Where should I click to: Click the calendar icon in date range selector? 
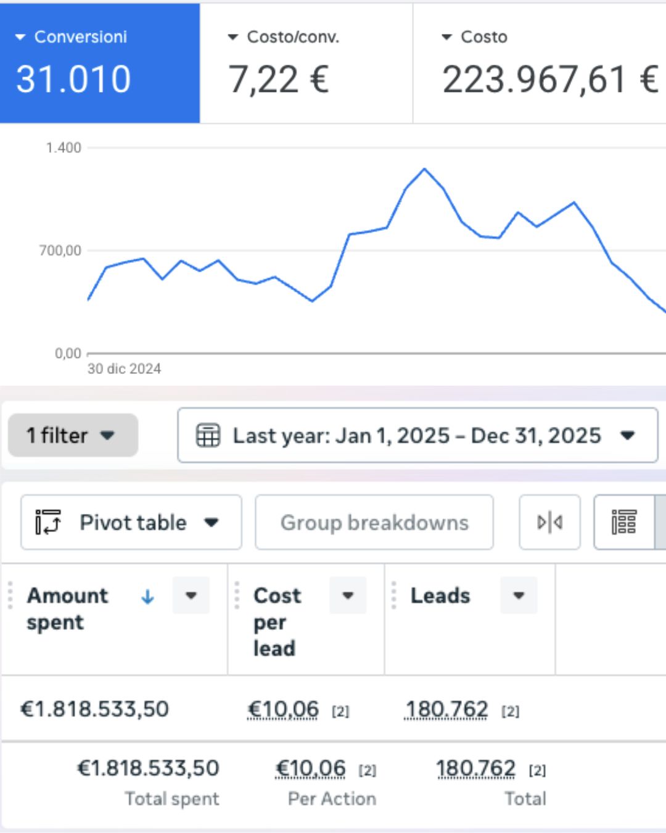pos(208,435)
